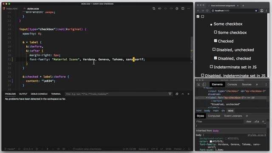272x153 pixels.
Task: Click the errors and warnings count in status bar
Action: coord(28,149)
